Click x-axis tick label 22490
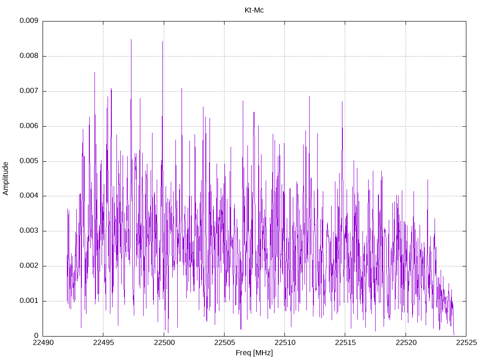The height and width of the screenshot is (359, 479). click(43, 343)
